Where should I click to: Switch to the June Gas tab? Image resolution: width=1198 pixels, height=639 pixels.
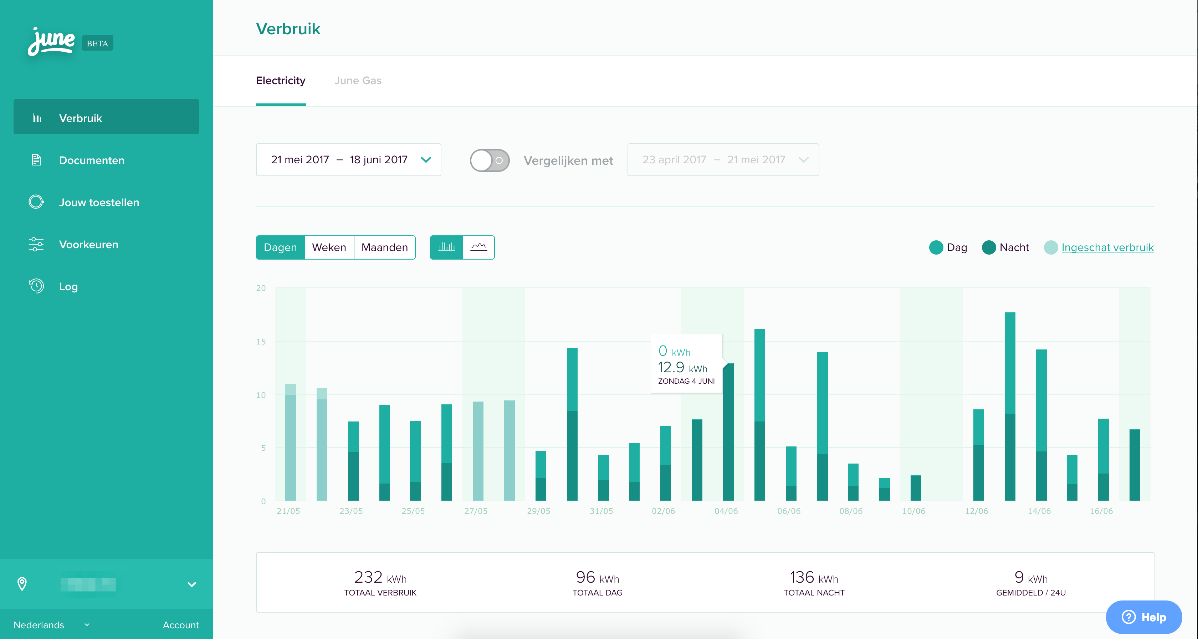(358, 81)
